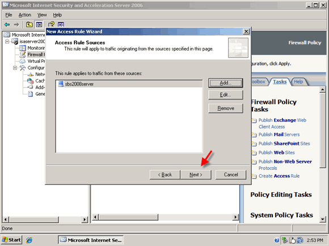The width and height of the screenshot is (329, 246).
Task: Click the back arrow toolbar icon
Action: point(7,25)
